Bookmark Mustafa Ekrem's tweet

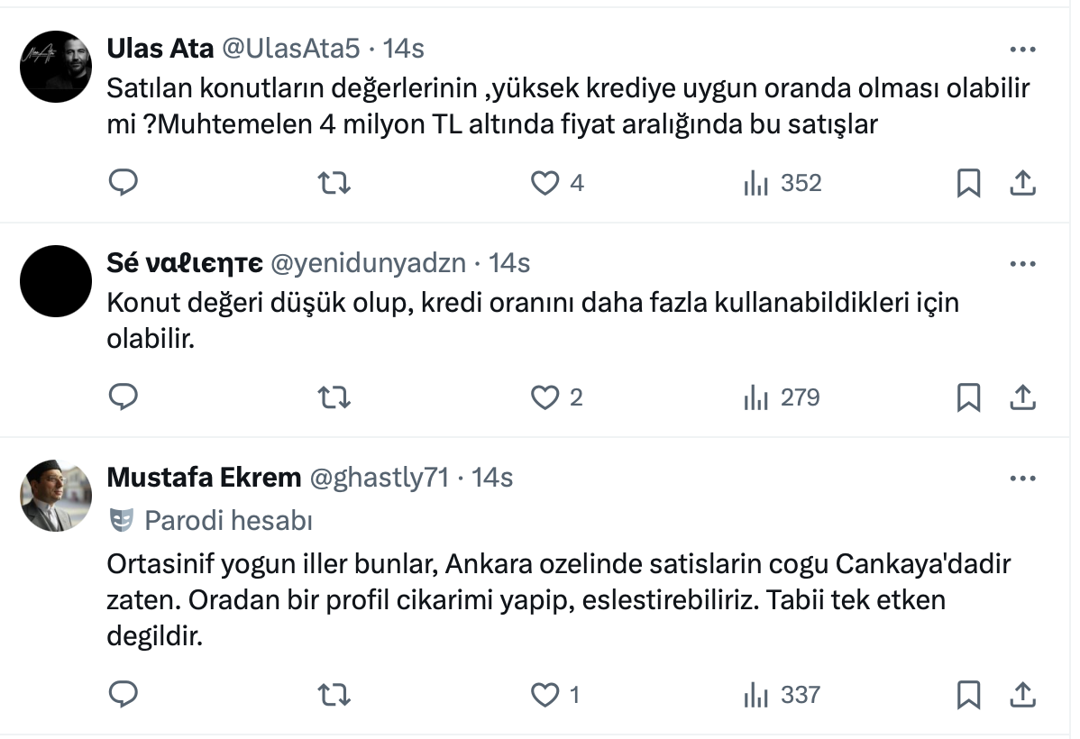click(x=968, y=694)
